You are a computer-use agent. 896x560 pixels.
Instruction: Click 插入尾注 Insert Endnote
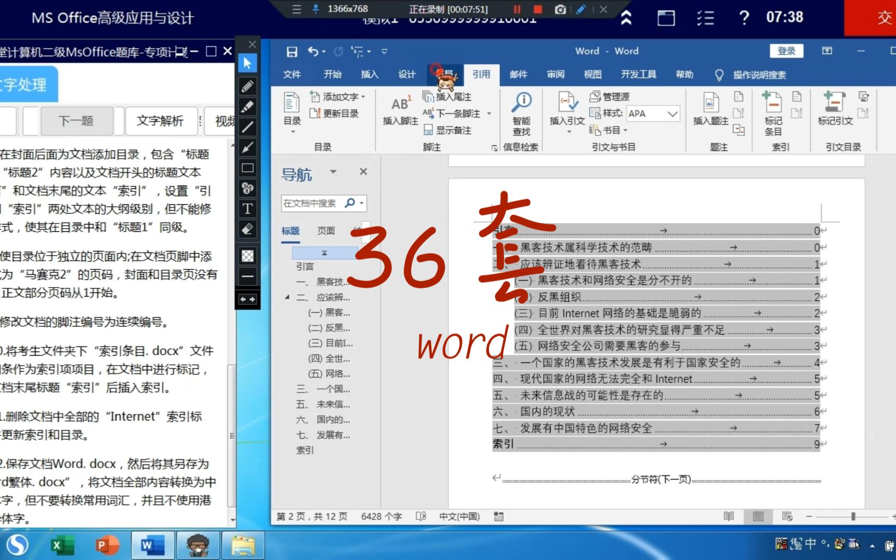pyautogui.click(x=447, y=96)
